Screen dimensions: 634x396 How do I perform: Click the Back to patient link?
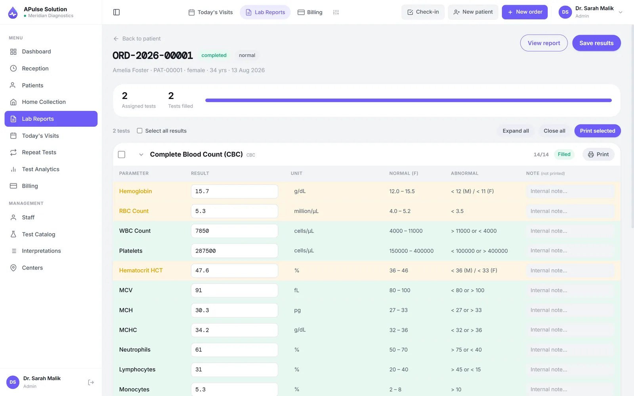pyautogui.click(x=137, y=39)
